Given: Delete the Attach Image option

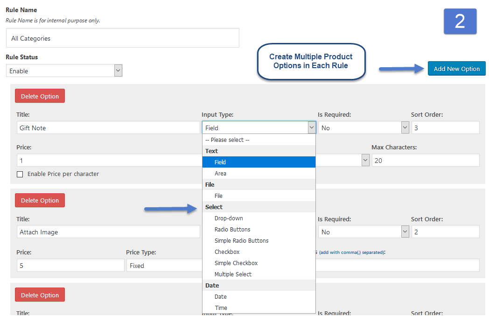Looking at the screenshot, I should click(x=40, y=200).
